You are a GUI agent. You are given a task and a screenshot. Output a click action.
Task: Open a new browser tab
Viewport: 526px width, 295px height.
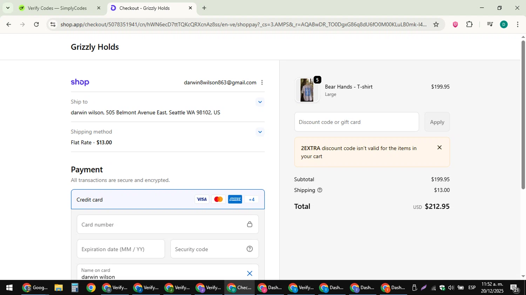click(x=204, y=8)
